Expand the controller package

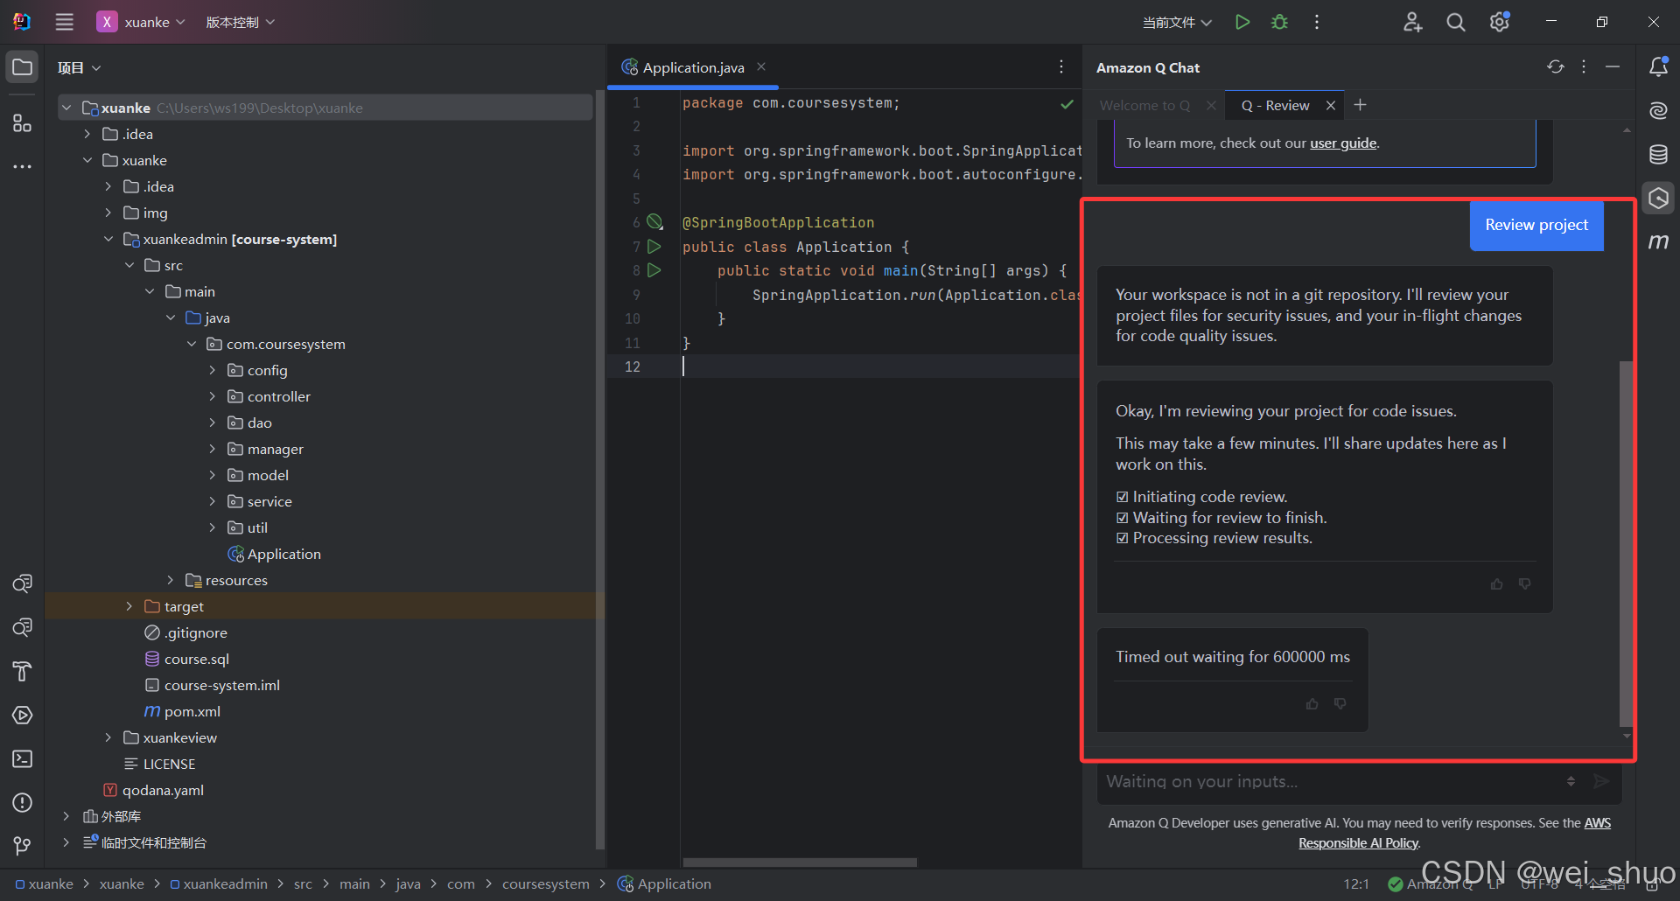click(212, 396)
